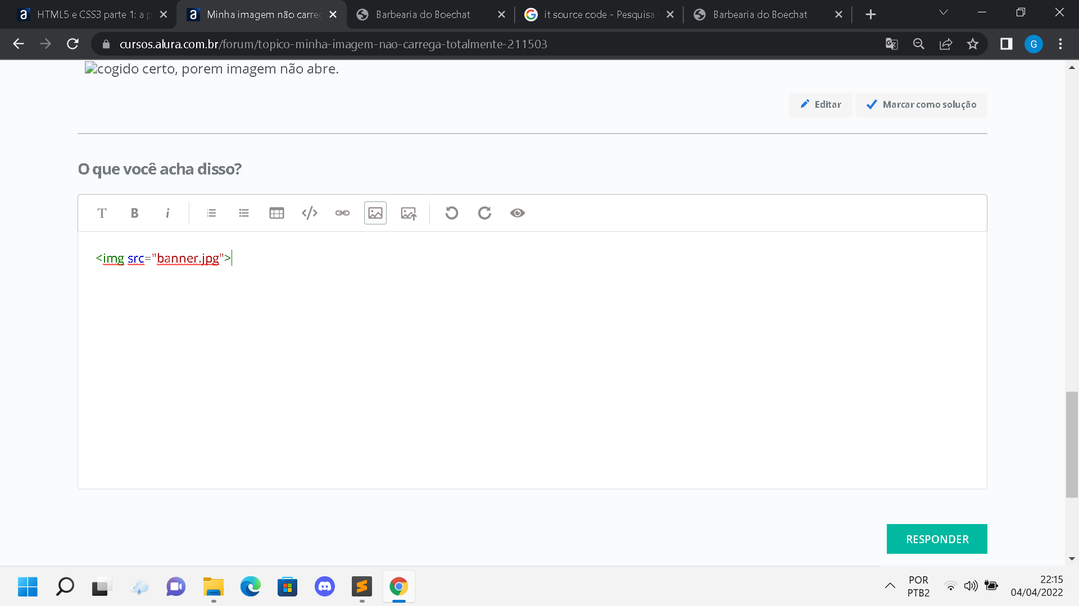
Task: Reload the current page
Action: (72, 44)
